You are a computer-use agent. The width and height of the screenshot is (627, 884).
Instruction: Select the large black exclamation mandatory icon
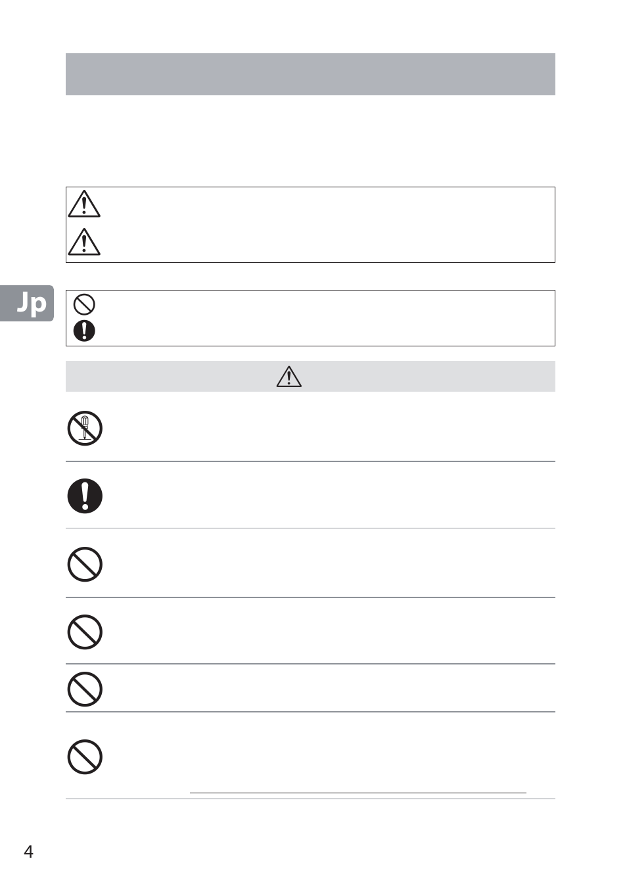tap(85, 496)
